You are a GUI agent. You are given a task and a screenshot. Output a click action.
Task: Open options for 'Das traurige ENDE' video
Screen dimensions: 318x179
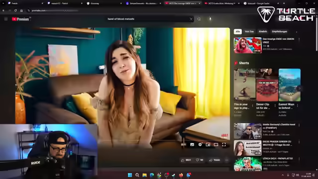click(299, 40)
